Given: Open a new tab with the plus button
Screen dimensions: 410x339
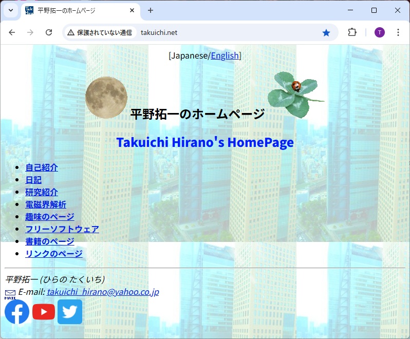Looking at the screenshot, I should tap(151, 10).
